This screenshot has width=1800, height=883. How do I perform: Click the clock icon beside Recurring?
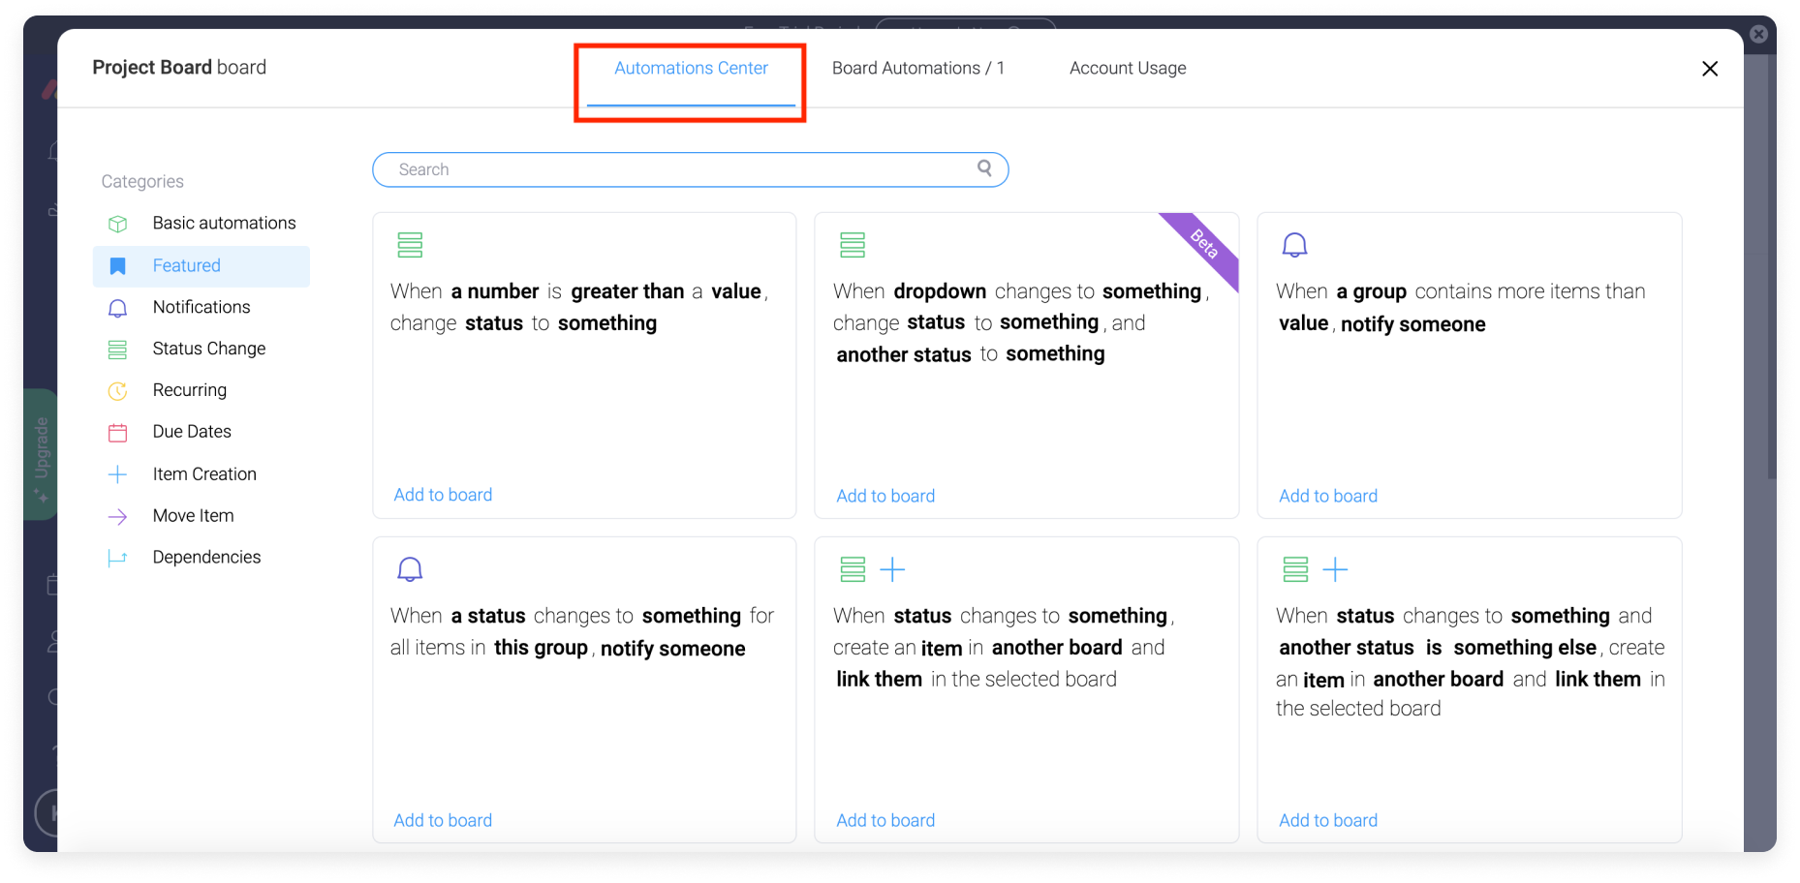click(117, 391)
